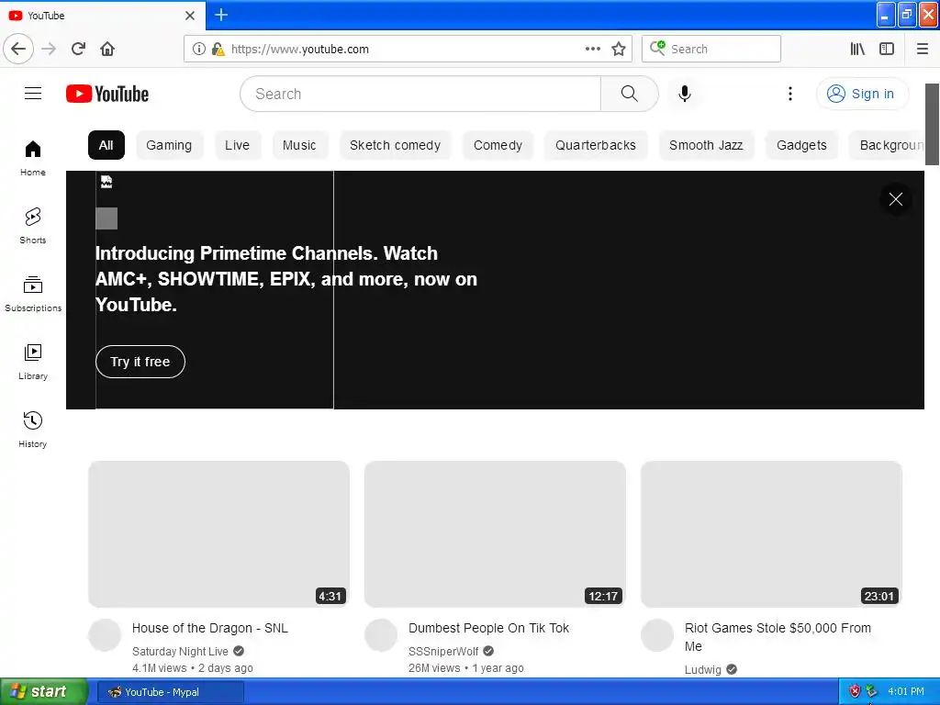The width and height of the screenshot is (940, 705).
Task: Click the House of the Dragon - SNL title
Action: (x=210, y=628)
